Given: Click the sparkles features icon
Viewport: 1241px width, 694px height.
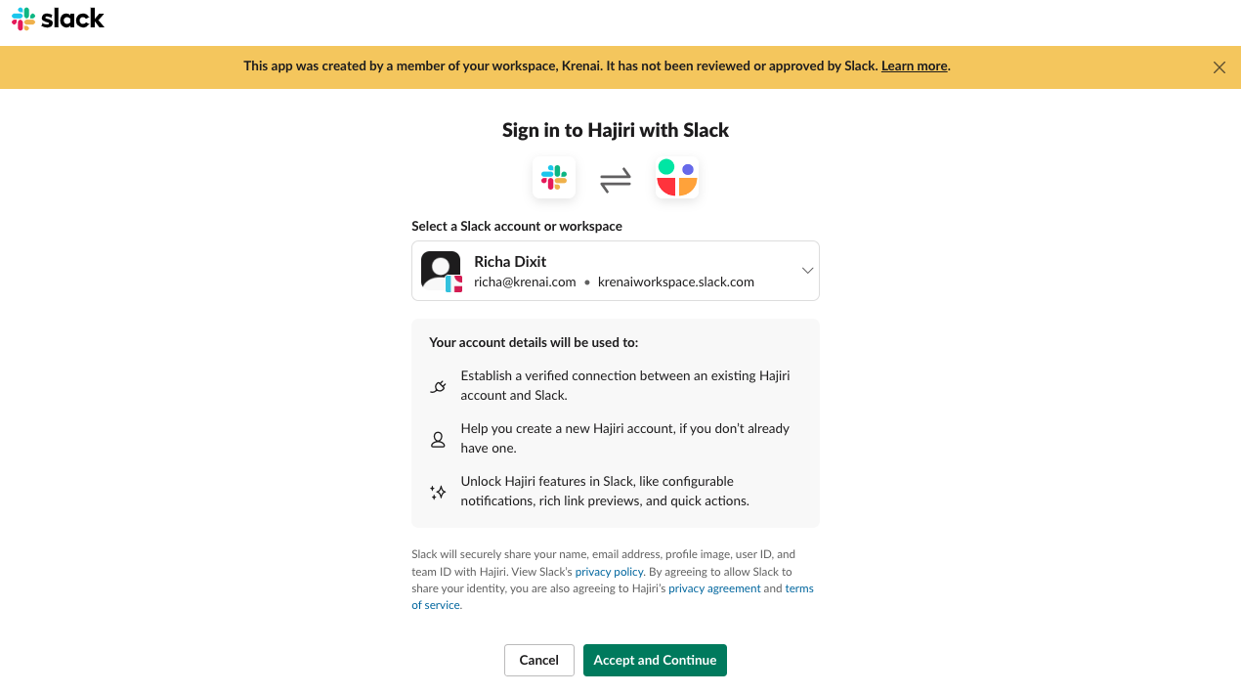Looking at the screenshot, I should click(438, 493).
